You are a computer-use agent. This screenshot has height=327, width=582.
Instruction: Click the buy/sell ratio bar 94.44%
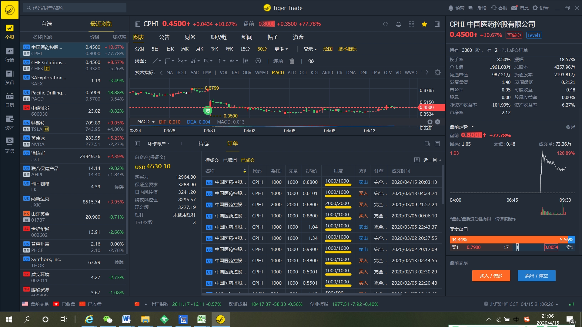click(x=512, y=239)
